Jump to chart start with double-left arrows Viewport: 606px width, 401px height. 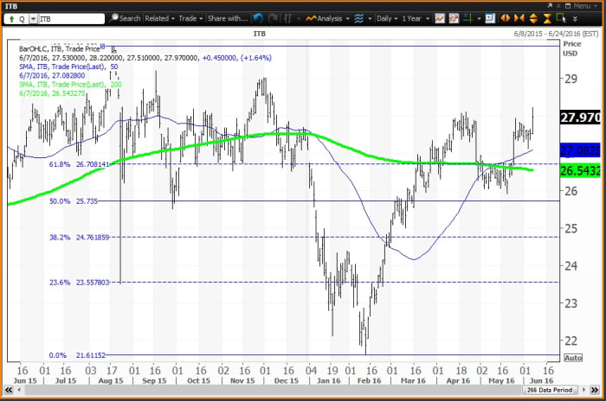tap(9, 390)
